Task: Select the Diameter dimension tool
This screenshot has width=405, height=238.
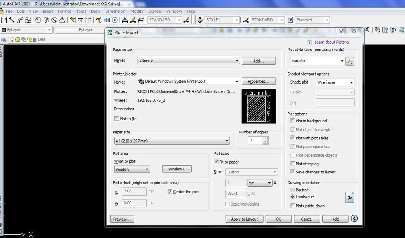Action: pos(54,20)
